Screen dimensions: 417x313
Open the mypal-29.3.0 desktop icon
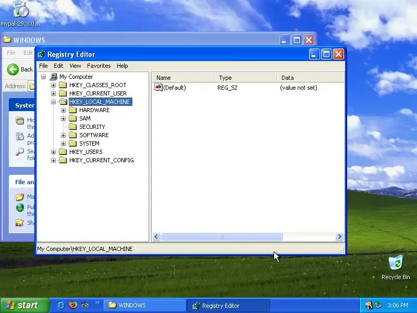[x=20, y=14]
